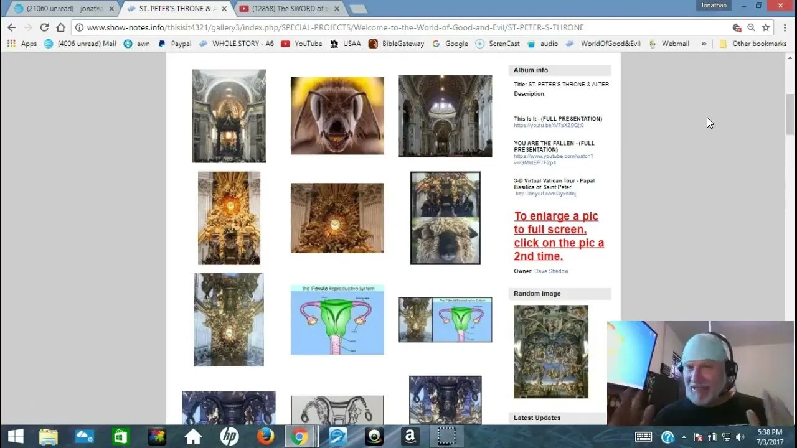This screenshot has width=797, height=448.
Task: Click the page vertical scrollbar thumb
Action: click(791, 113)
